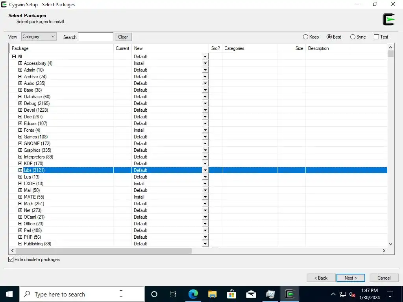Expand the Graphics (335) category
Screen dimensions: 403x302
tap(20, 150)
